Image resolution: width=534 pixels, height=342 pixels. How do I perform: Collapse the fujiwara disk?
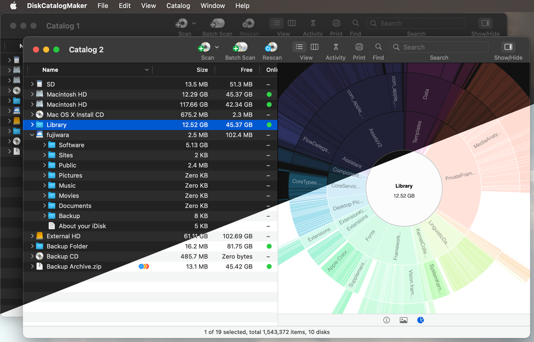[32, 135]
